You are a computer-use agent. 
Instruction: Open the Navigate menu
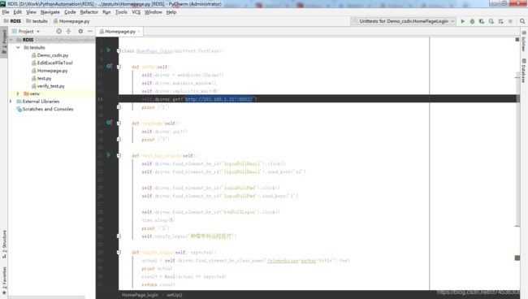pyautogui.click(x=50, y=12)
